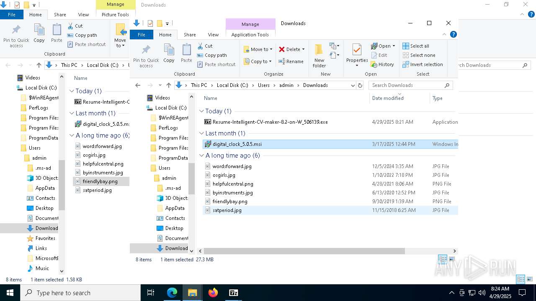Click Pin to Quick access in front window
Viewport: 536px width, 301px height.
[x=146, y=56]
